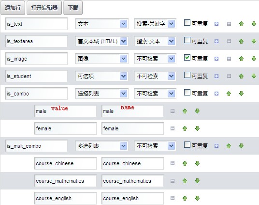Click plus icon on is_image row
Image resolution: width=259 pixels, height=205 pixels.
click(x=216, y=59)
